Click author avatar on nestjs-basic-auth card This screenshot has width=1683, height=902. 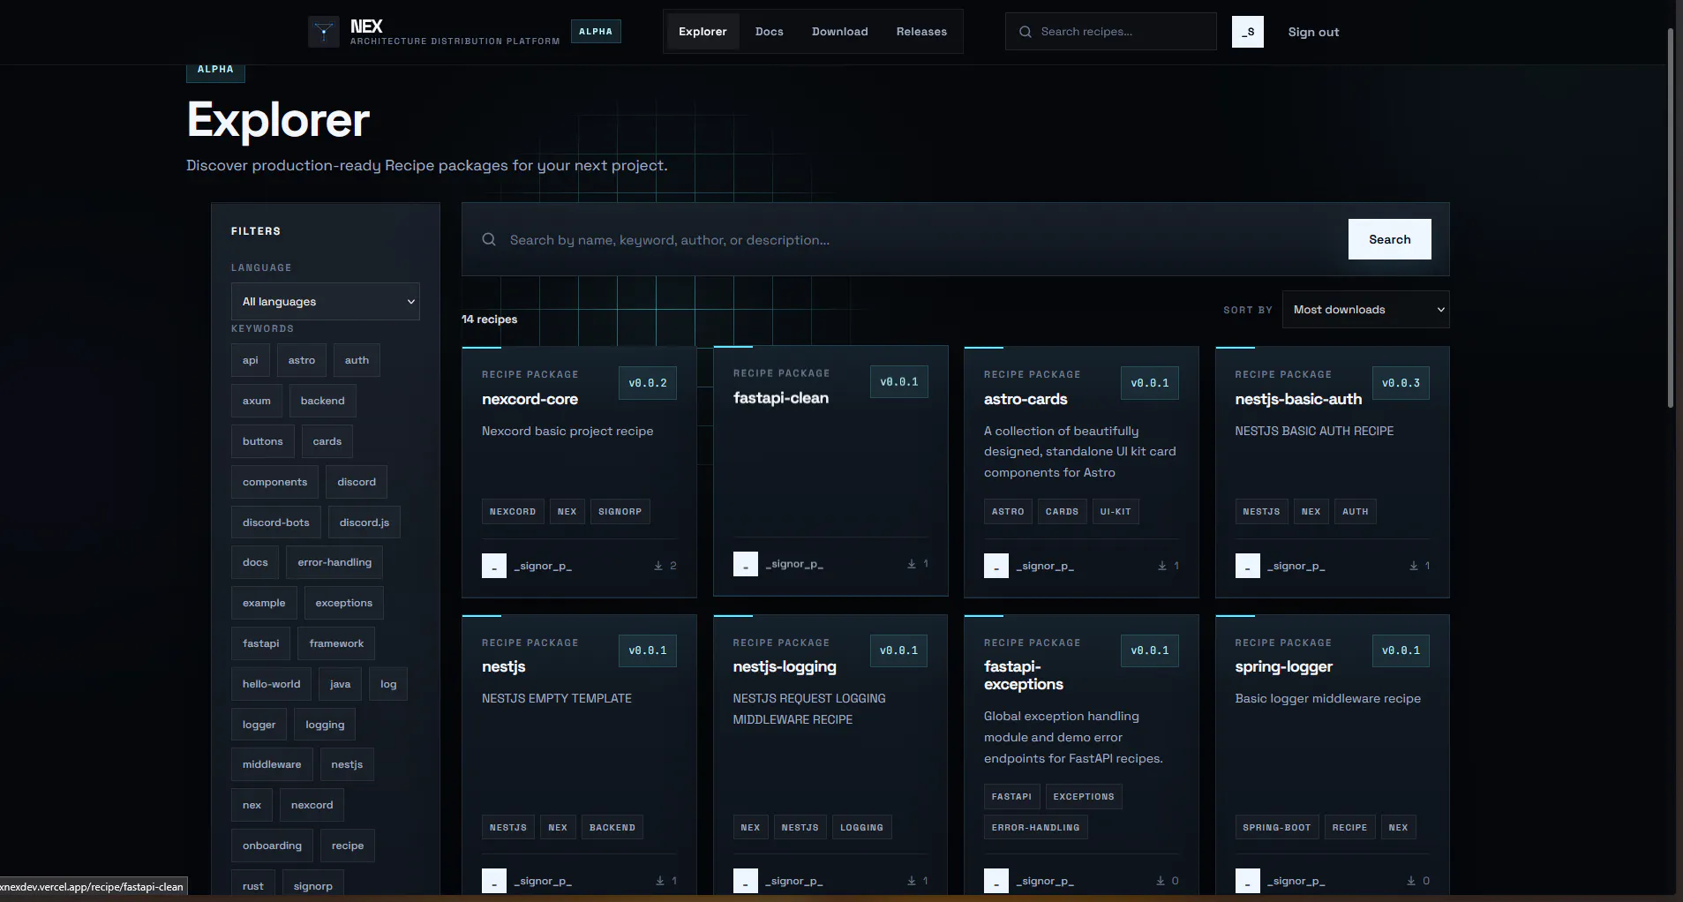coord(1247,566)
